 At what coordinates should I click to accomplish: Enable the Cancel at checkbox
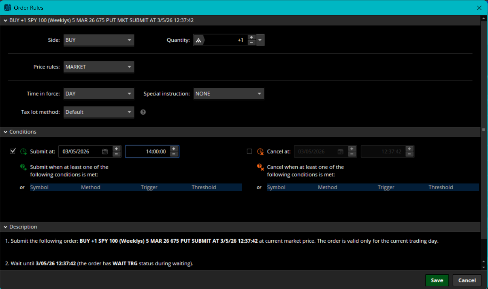(249, 151)
